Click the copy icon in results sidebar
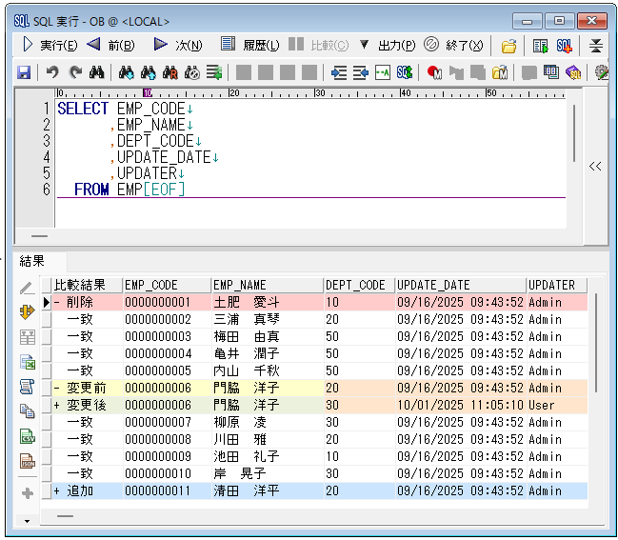Screen dimensions: 618x540 pos(27,411)
